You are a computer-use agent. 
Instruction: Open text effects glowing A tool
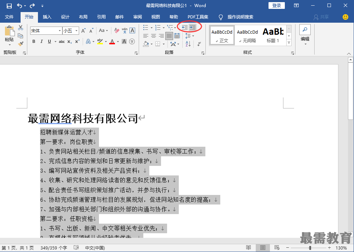click(88, 41)
